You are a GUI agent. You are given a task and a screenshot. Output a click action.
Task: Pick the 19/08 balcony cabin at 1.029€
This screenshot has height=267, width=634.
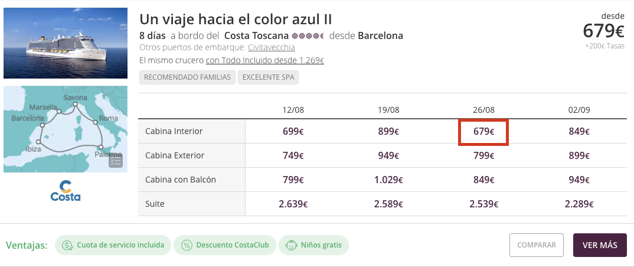pyautogui.click(x=388, y=180)
